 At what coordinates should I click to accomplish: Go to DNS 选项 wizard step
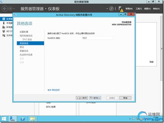tap(27, 39)
